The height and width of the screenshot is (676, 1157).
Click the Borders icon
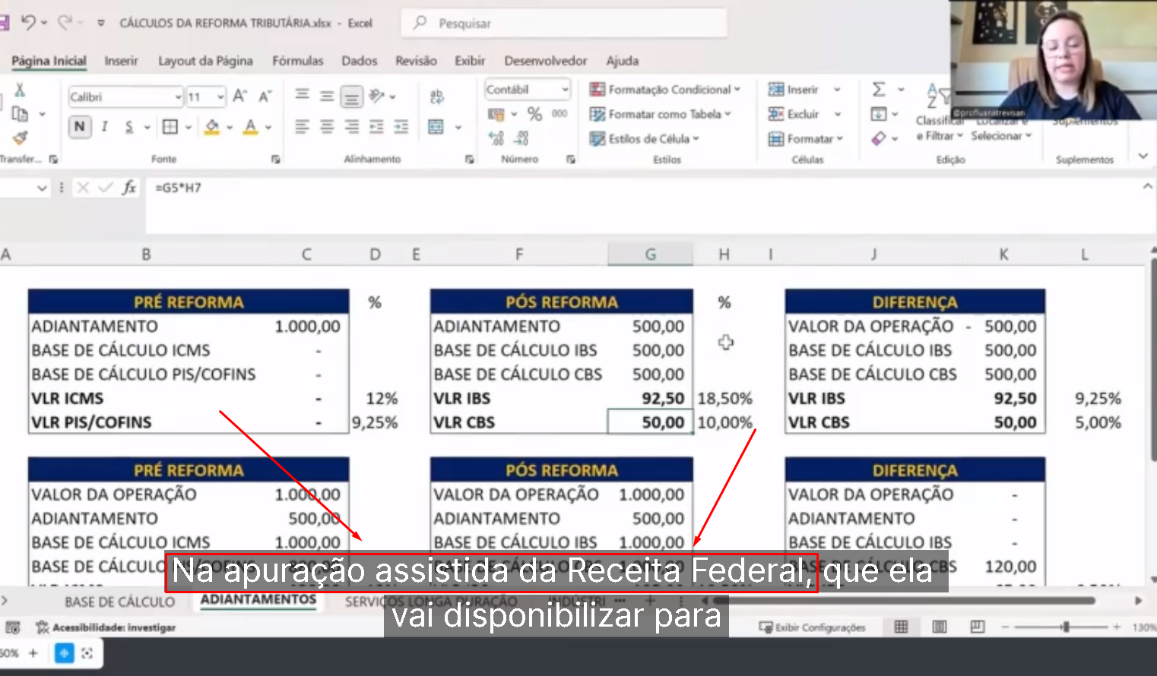170,127
